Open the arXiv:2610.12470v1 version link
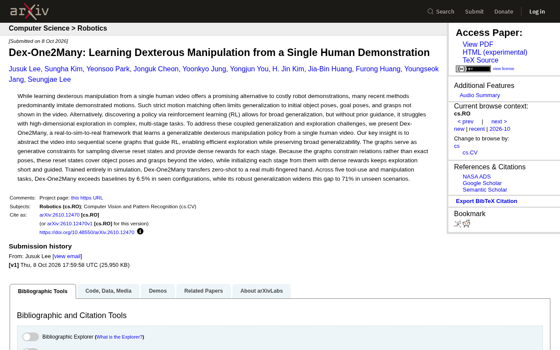This screenshot has width=560, height=350. (x=70, y=224)
